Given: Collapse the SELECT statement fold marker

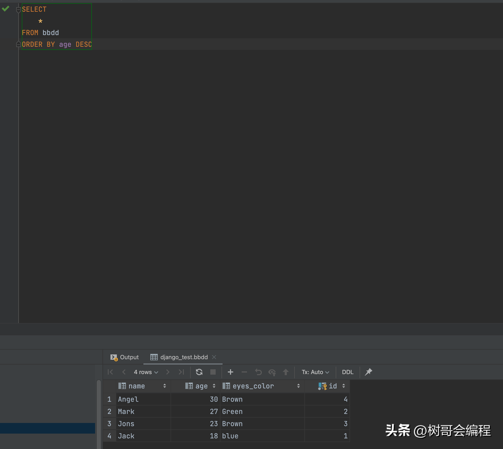Looking at the screenshot, I should pos(18,10).
